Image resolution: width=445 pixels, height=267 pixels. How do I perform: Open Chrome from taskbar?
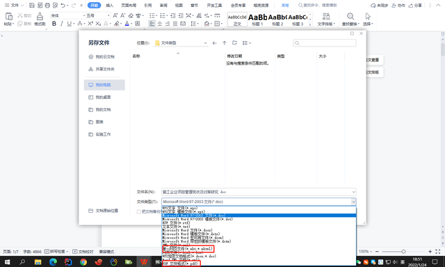83,261
